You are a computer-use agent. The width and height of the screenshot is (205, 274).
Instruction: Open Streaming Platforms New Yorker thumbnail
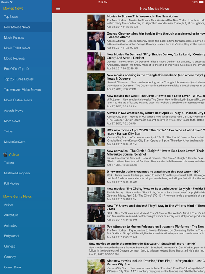tap(96, 232)
